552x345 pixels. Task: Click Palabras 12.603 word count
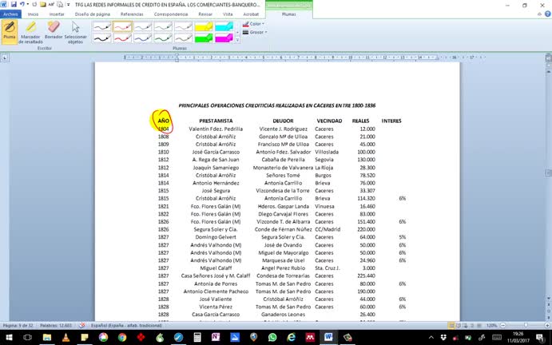(x=56, y=326)
